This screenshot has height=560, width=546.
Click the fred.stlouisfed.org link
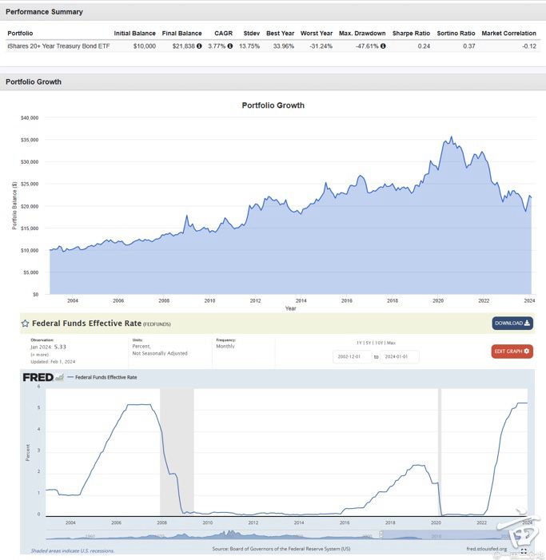(486, 549)
